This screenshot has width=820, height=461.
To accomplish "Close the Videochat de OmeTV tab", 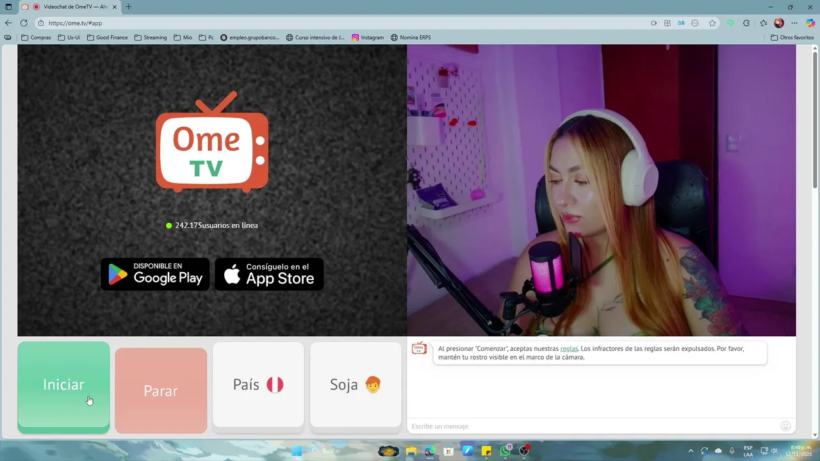I will point(114,7).
